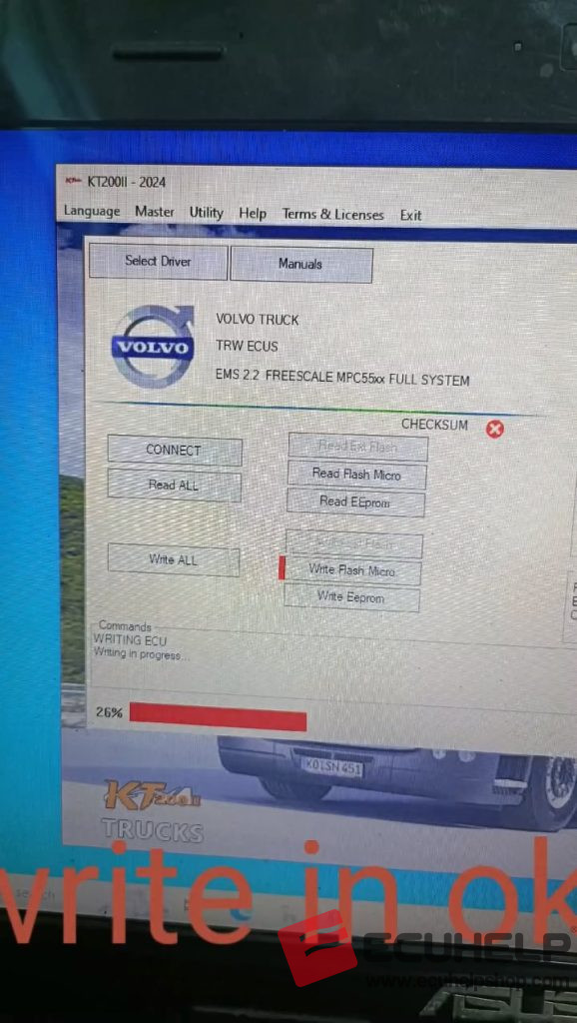Click the KT200 Trucks logo

point(153,809)
